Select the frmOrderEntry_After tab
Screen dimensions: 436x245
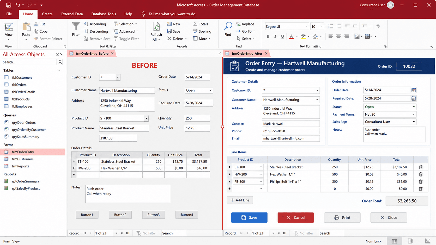pyautogui.click(x=247, y=53)
